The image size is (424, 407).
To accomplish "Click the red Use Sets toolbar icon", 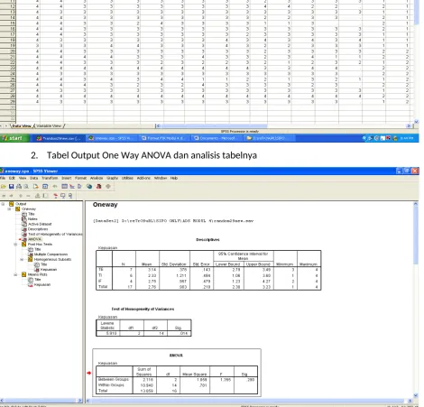I will click(98, 187).
